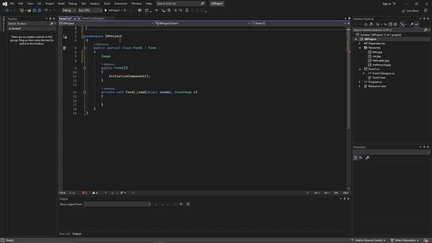
Task: Toggle Preview Selected Items in Solution Explorer toolbar
Action: [x=416, y=24]
